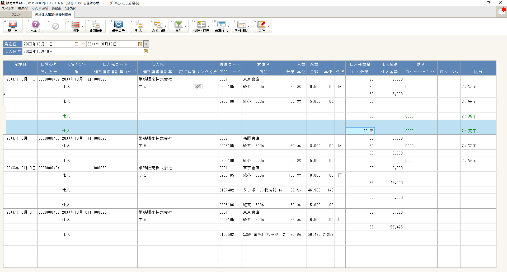Click the 条件 filter icon
The height and width of the screenshot is (272, 507).
179,26
